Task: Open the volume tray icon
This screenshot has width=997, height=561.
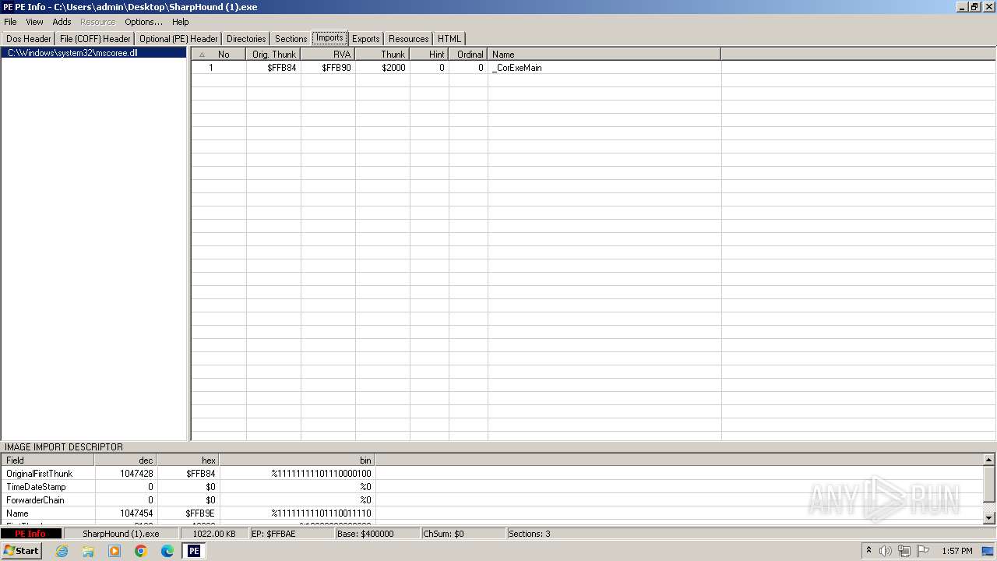Action: point(886,551)
